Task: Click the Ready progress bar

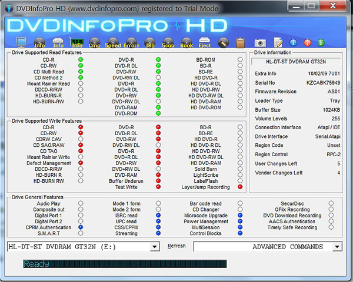Action: point(125,264)
